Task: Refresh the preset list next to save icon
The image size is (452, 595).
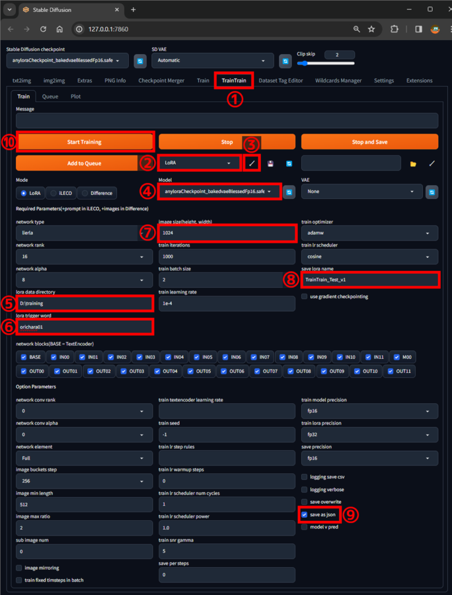Action: pos(289,164)
